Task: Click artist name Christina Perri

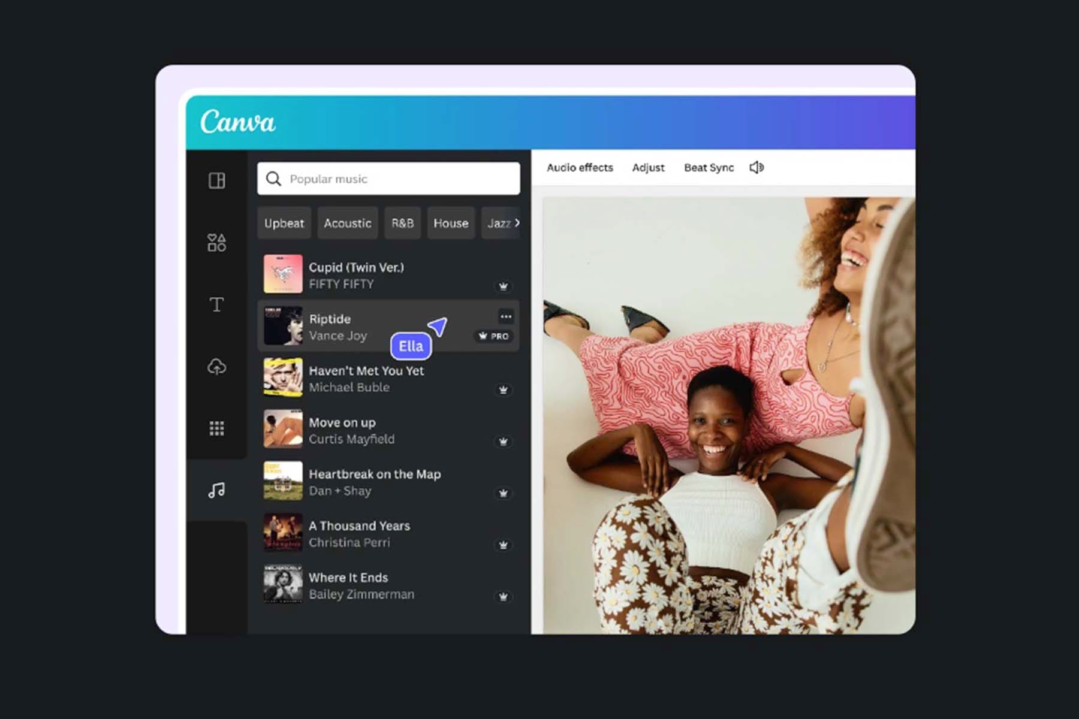Action: tap(349, 542)
